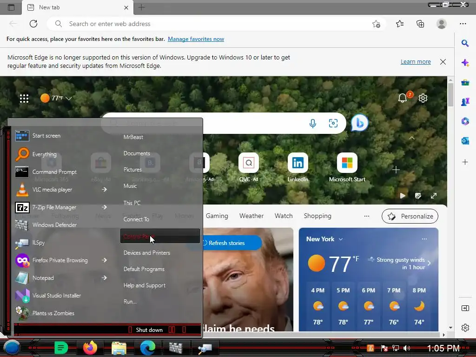Open Control Panel menu entry

point(160,236)
